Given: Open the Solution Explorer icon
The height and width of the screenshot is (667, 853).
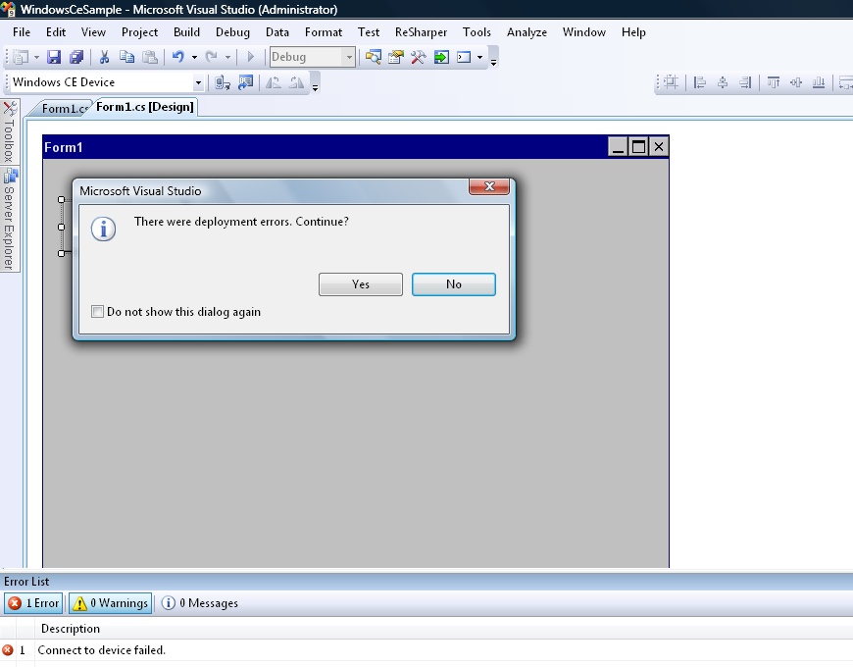Looking at the screenshot, I should (x=374, y=57).
